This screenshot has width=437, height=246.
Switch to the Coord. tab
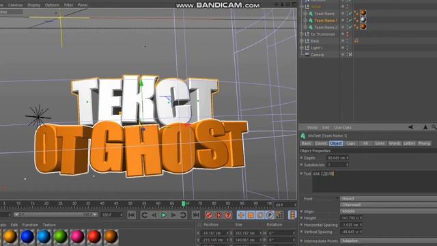(321, 143)
